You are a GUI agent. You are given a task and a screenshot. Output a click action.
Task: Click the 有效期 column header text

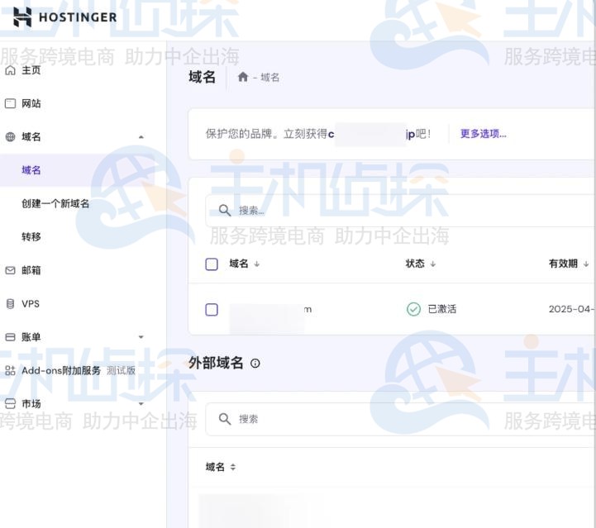tap(563, 264)
